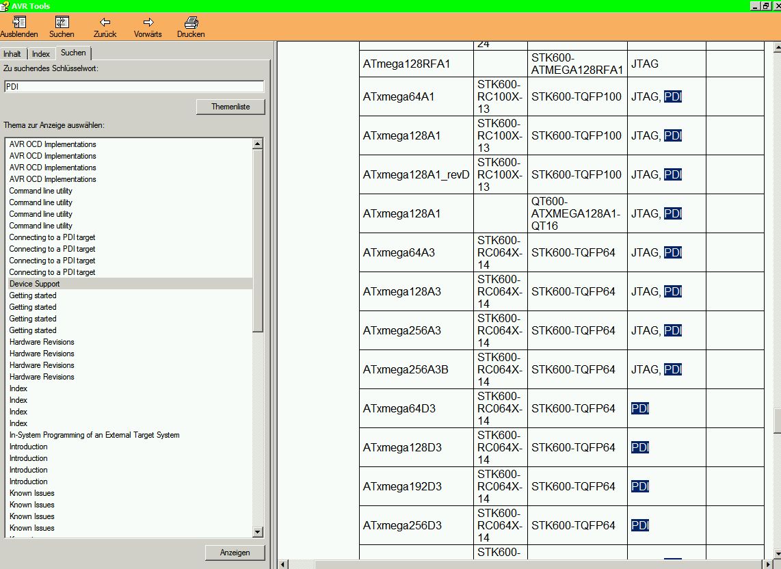Click the ATxmega128A1_revD table cell
This screenshot has width=781, height=569.
click(x=416, y=174)
